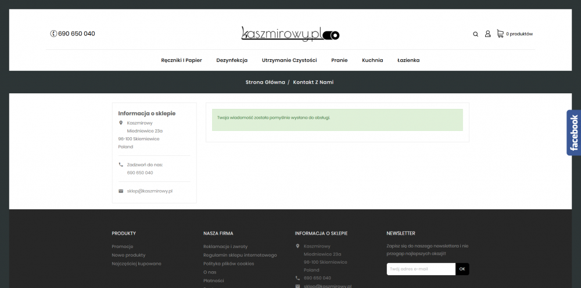581x288 pixels.
Task: Click the kaszmirowy.pl logo
Action: [290, 34]
